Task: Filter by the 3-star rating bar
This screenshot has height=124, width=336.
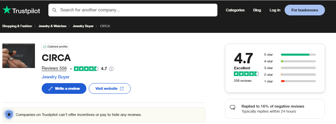Action: (298, 68)
